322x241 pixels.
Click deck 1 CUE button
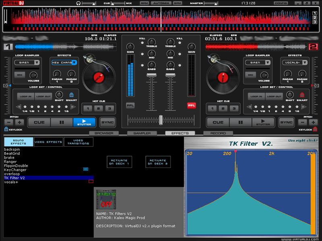(x=39, y=123)
